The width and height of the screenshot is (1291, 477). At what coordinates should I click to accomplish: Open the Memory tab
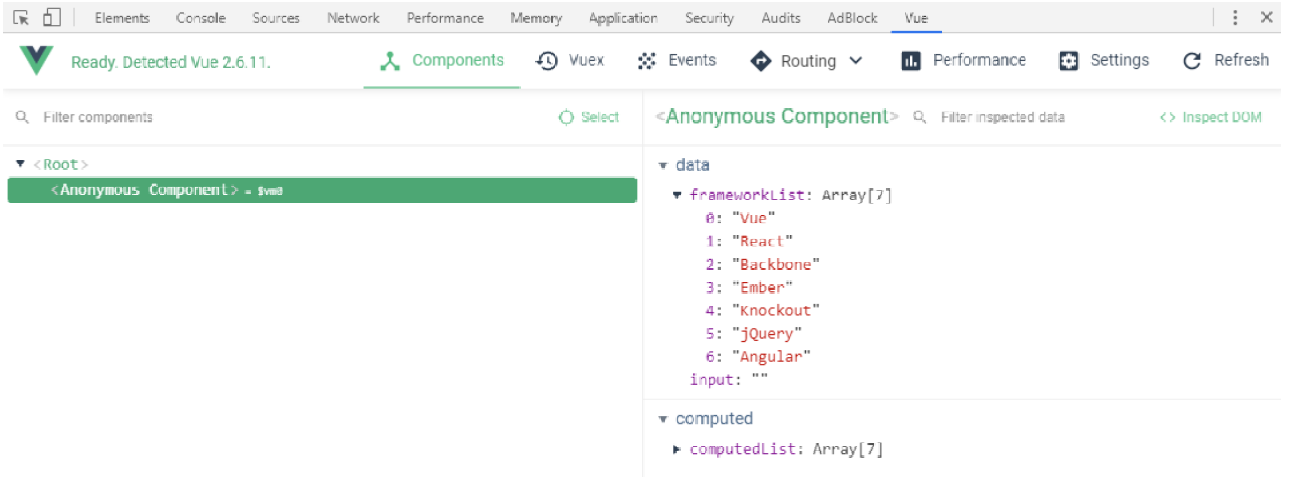click(x=536, y=18)
